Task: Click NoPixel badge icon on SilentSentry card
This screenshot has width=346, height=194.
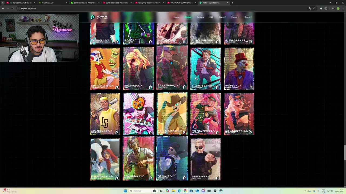Action: tap(218, 87)
